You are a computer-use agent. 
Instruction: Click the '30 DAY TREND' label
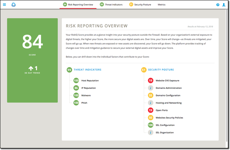pyautogui.click(x=32, y=73)
